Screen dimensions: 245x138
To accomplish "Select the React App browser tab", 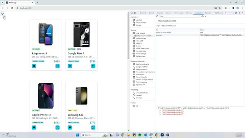I will [20, 3].
